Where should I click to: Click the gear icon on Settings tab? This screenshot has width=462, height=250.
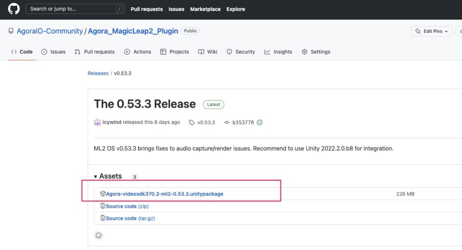coord(305,52)
